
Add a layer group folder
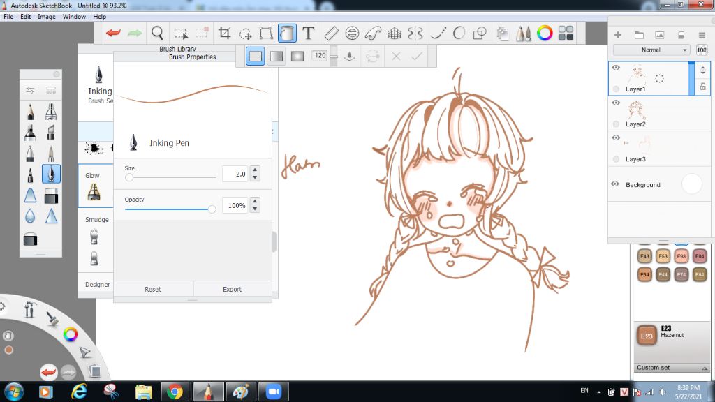(x=639, y=35)
